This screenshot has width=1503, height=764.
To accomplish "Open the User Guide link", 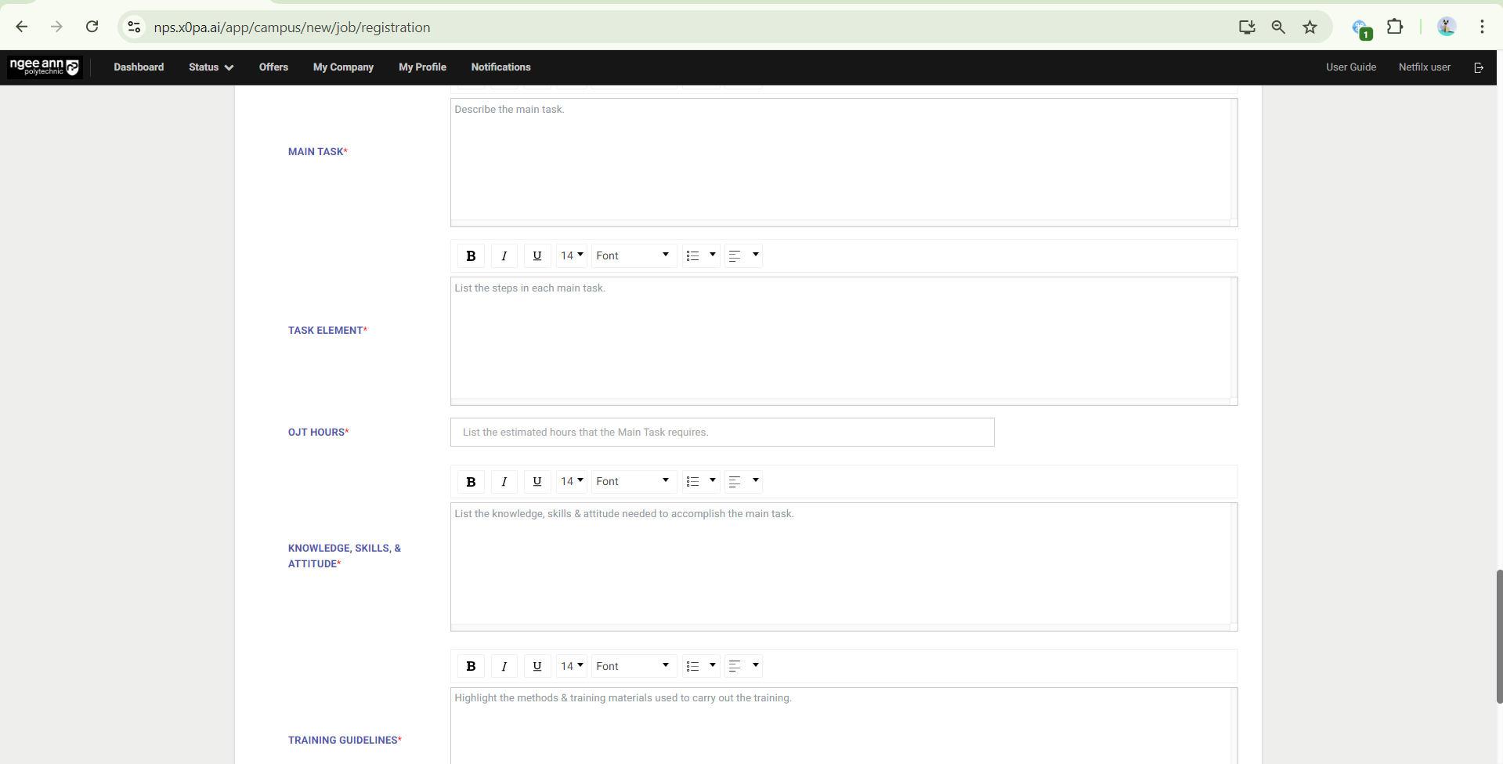I will click(1350, 67).
